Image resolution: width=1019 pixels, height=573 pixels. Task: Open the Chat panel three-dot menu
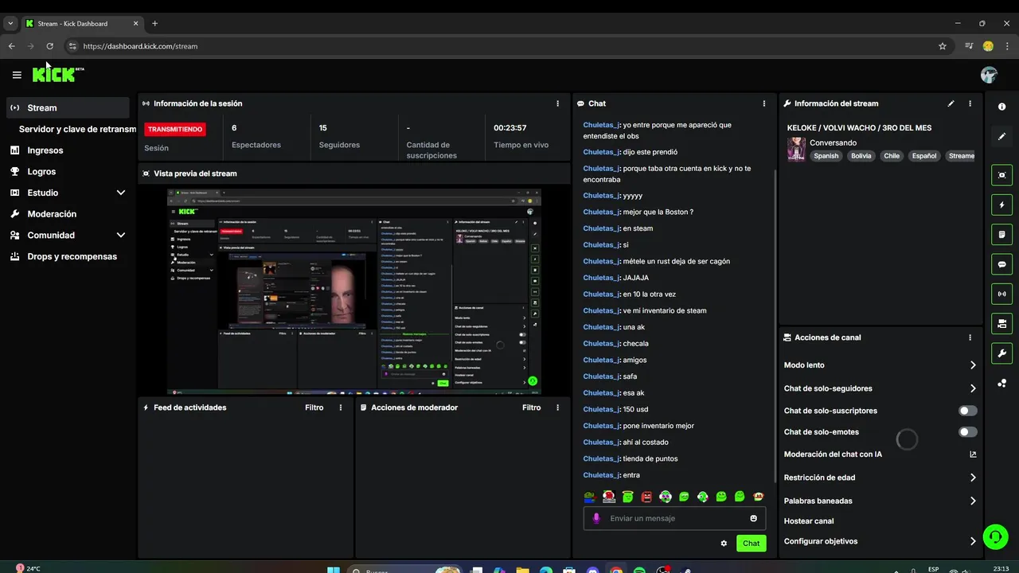click(764, 103)
